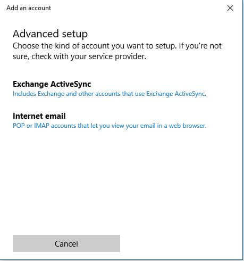
Task: Click the Cancel button
Action: click(66, 243)
